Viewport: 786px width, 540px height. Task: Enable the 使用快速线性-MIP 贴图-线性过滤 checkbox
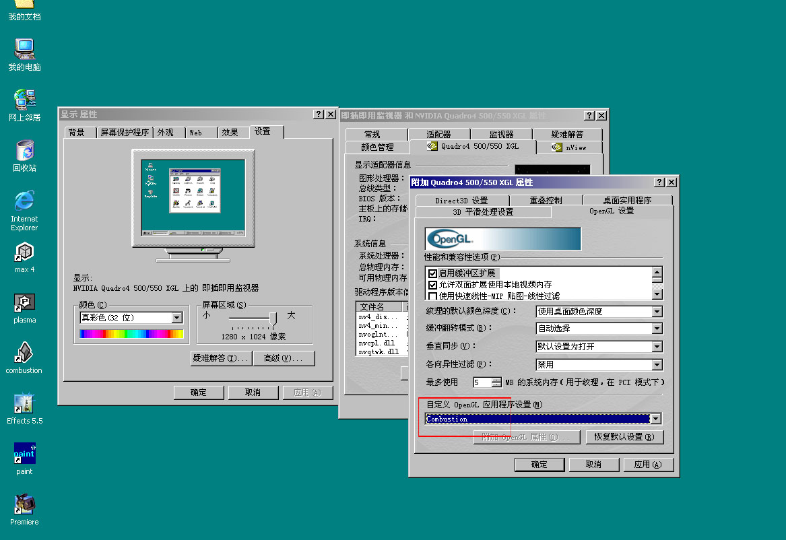tap(432, 296)
